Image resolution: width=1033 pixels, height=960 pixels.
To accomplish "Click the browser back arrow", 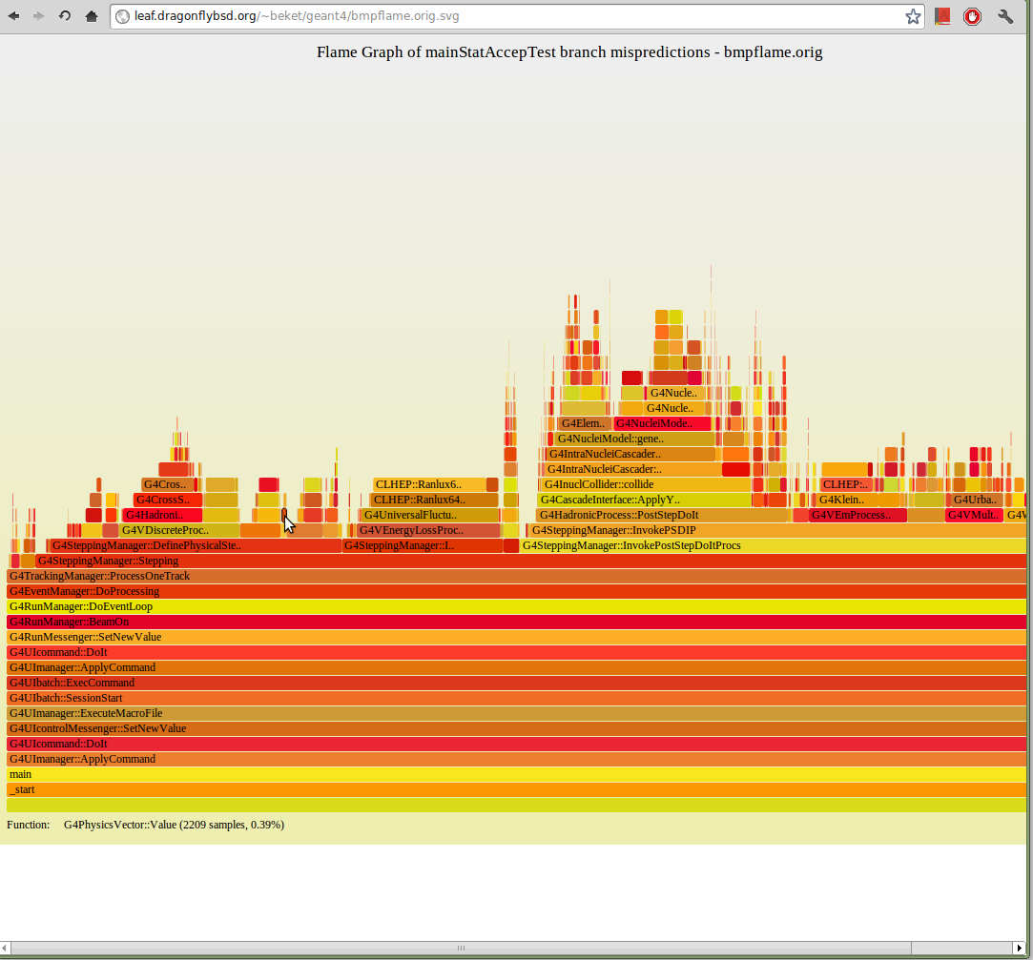I will 14,16.
